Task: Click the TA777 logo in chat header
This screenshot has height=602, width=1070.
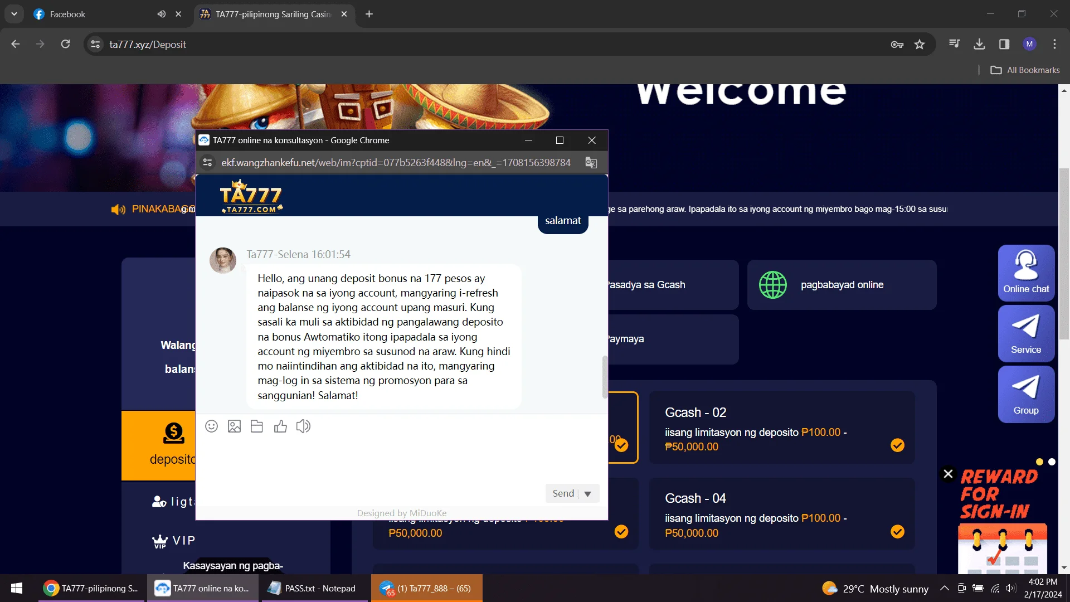Action: pyautogui.click(x=251, y=196)
